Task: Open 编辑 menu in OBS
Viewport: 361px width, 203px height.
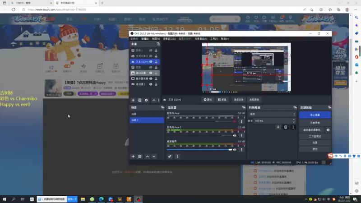Action: [145, 39]
